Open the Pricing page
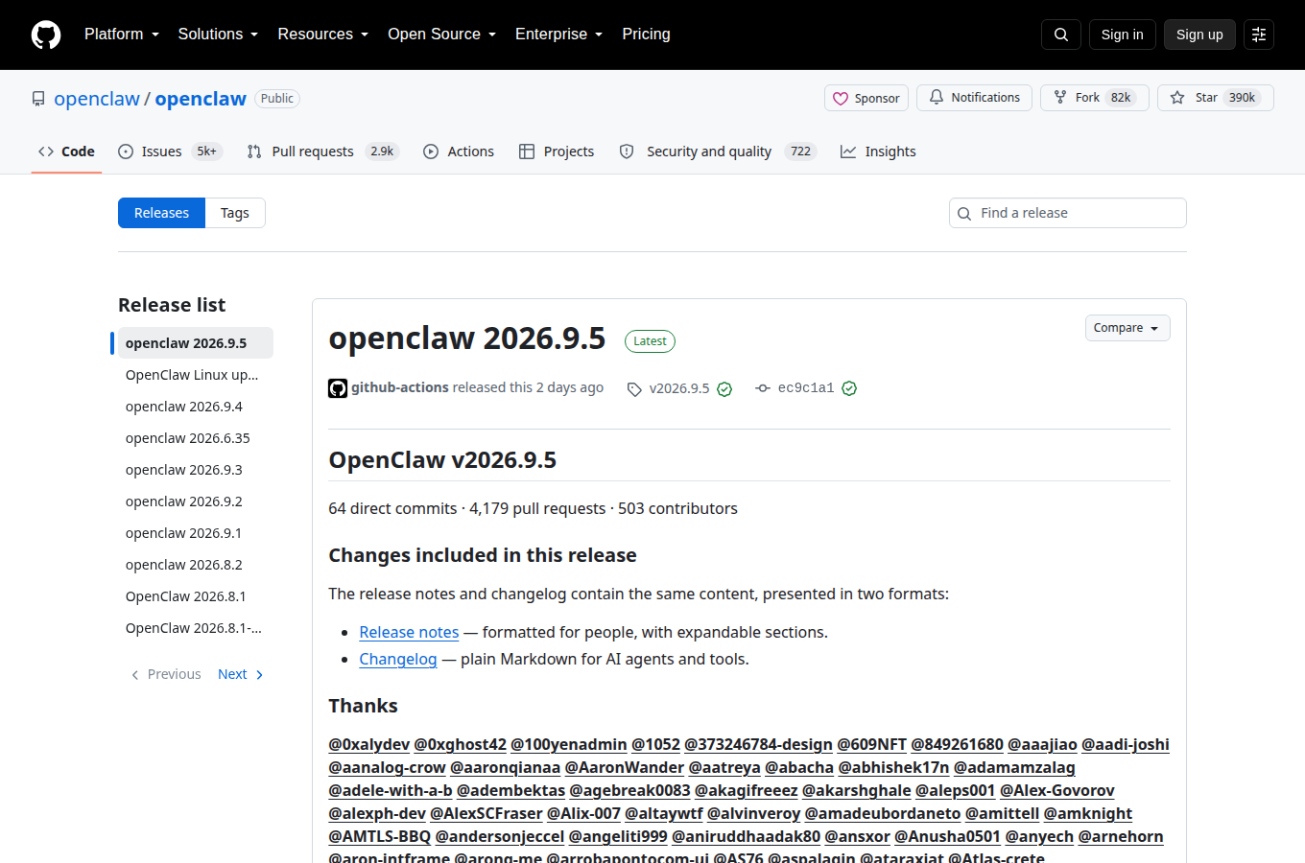 point(647,35)
